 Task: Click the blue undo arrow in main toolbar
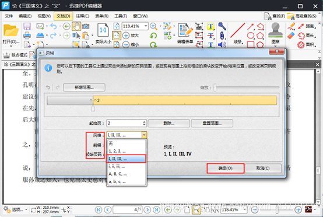54,26
